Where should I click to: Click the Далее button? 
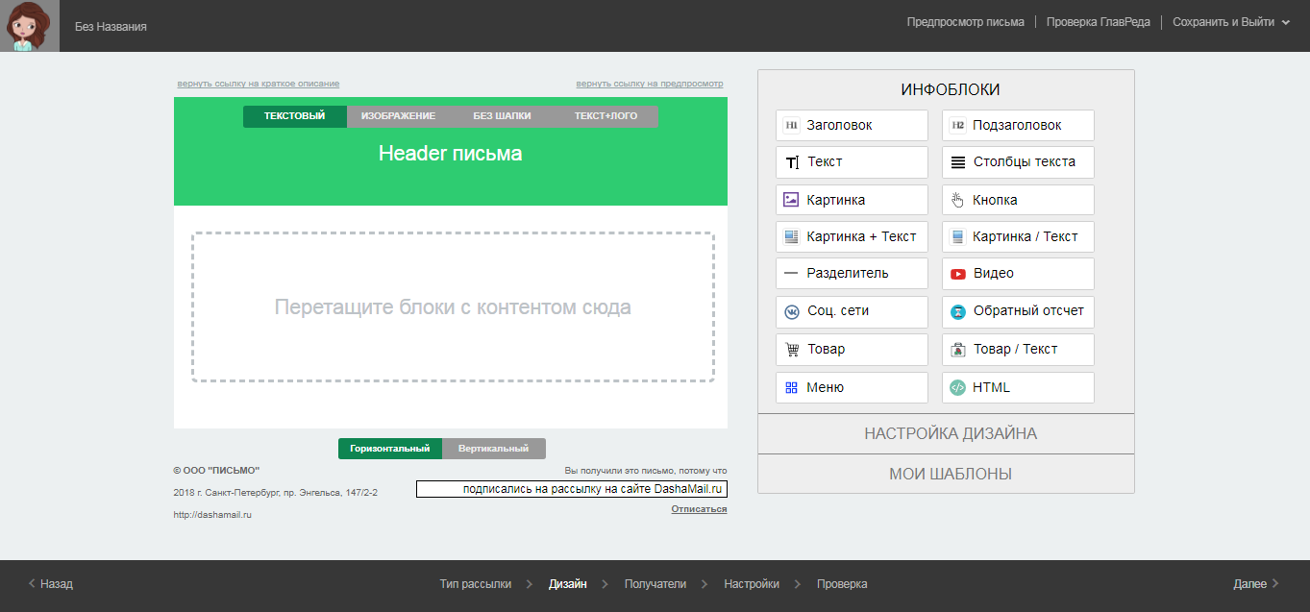[x=1255, y=584]
